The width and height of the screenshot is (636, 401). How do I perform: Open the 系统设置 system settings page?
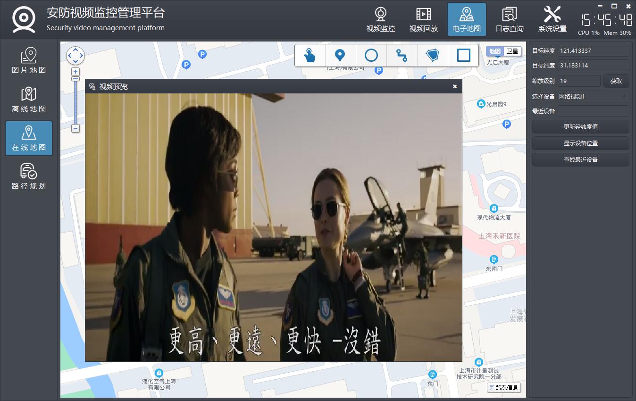[x=552, y=20]
